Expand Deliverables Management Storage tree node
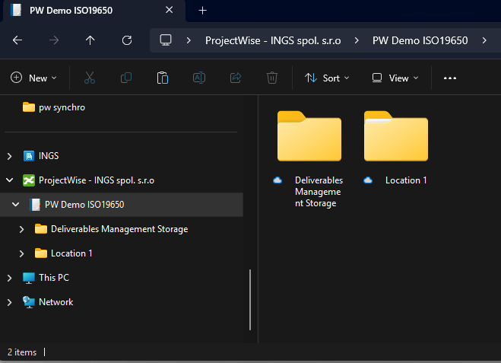This screenshot has width=501, height=363. pyautogui.click(x=22, y=229)
